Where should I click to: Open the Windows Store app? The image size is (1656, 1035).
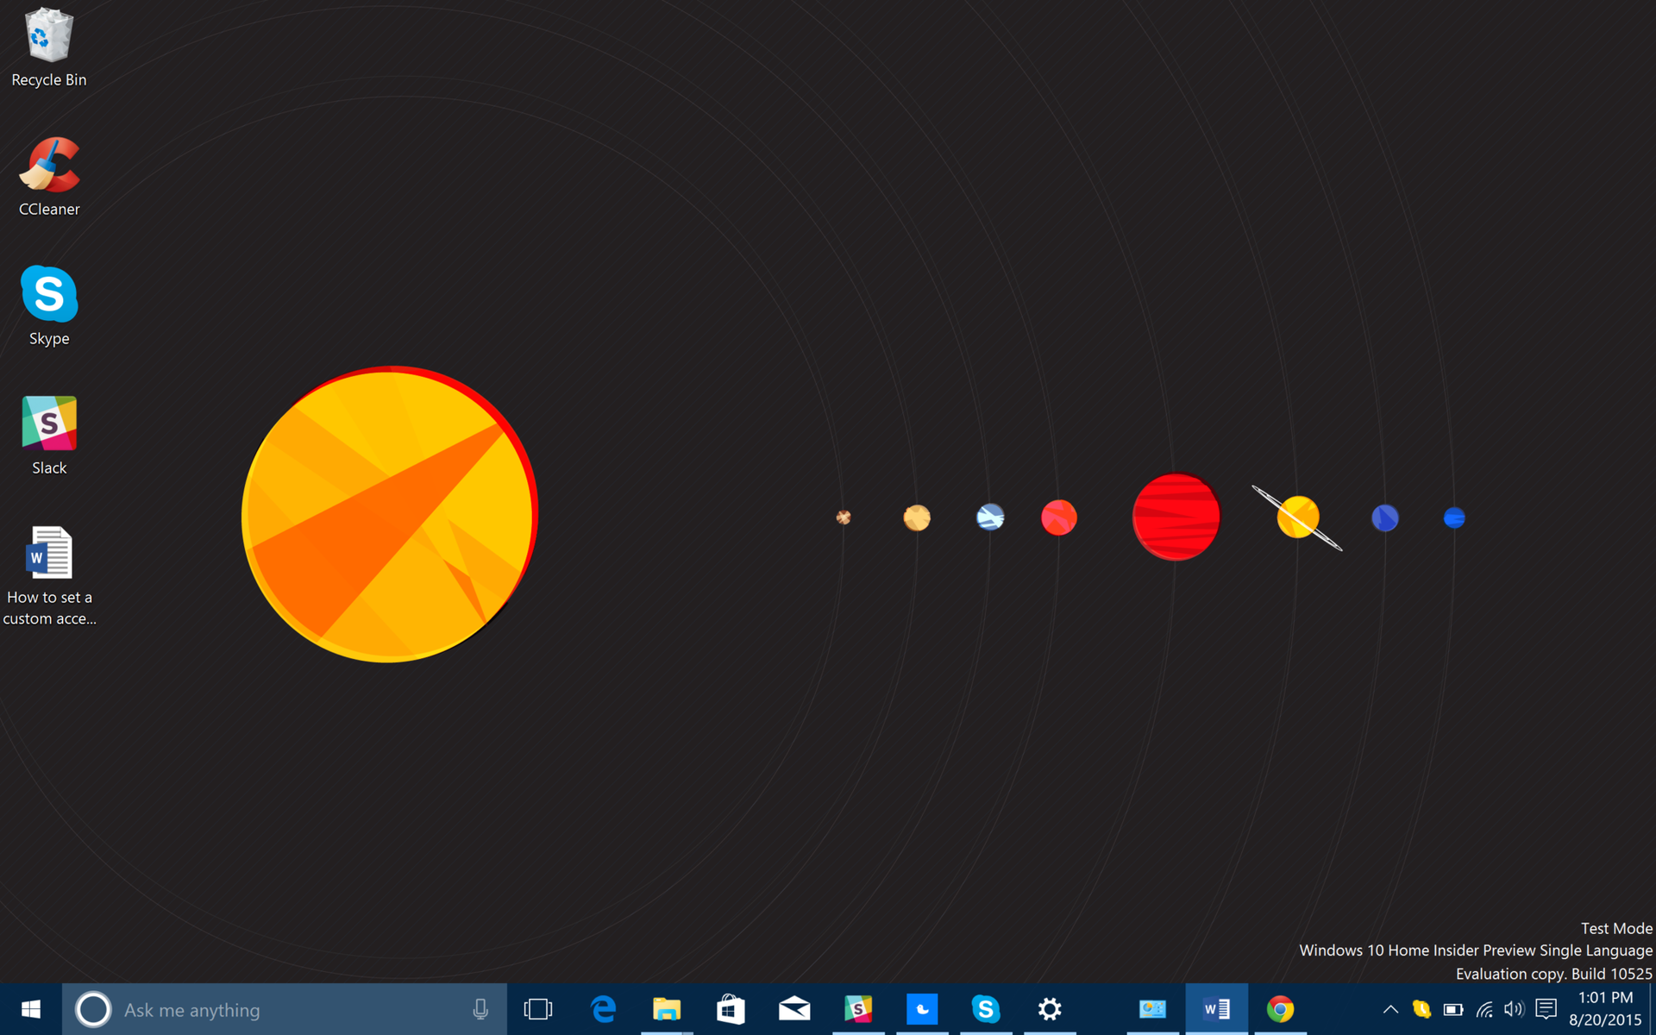point(731,1009)
